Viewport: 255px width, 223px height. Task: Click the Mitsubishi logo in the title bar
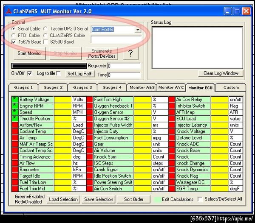point(9,11)
